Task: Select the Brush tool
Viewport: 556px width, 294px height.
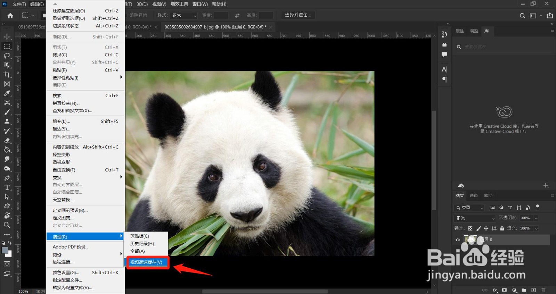Action: (7, 112)
